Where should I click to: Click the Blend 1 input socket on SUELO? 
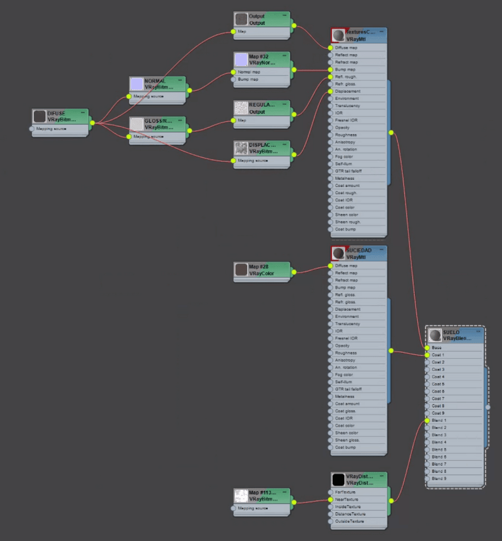click(x=427, y=420)
